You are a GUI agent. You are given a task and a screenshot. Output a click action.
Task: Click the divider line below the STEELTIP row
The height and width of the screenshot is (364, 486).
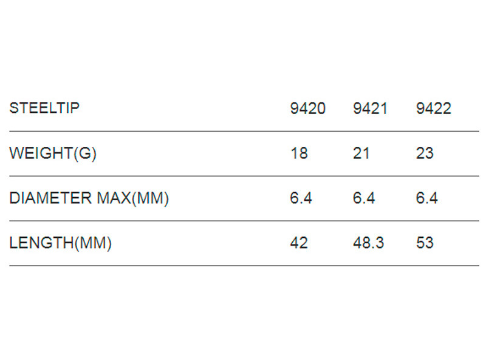tap(244, 131)
